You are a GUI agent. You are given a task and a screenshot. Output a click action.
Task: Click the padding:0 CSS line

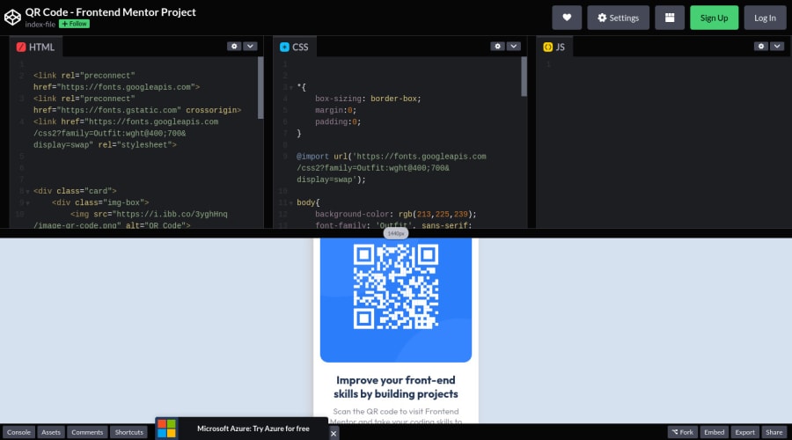point(338,122)
